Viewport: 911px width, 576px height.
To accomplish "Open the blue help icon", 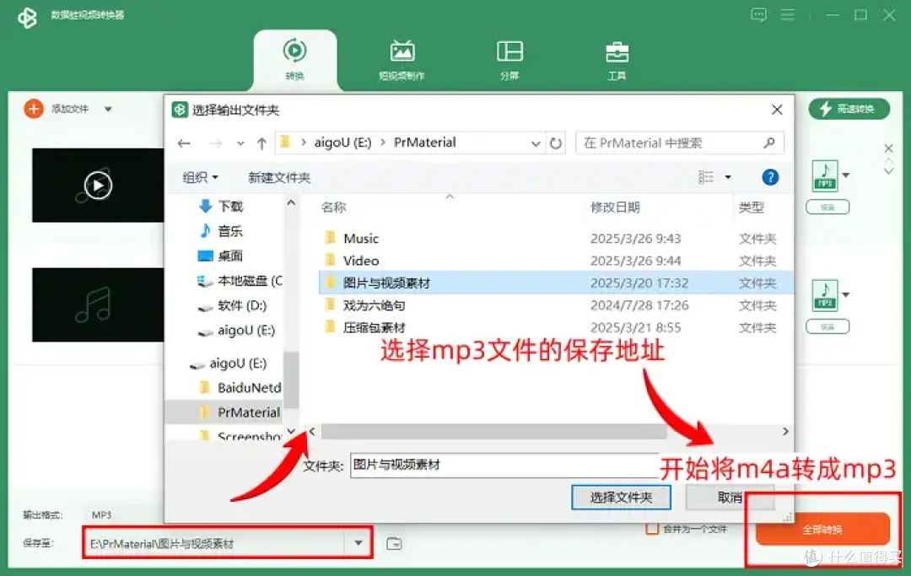I will pos(770,177).
